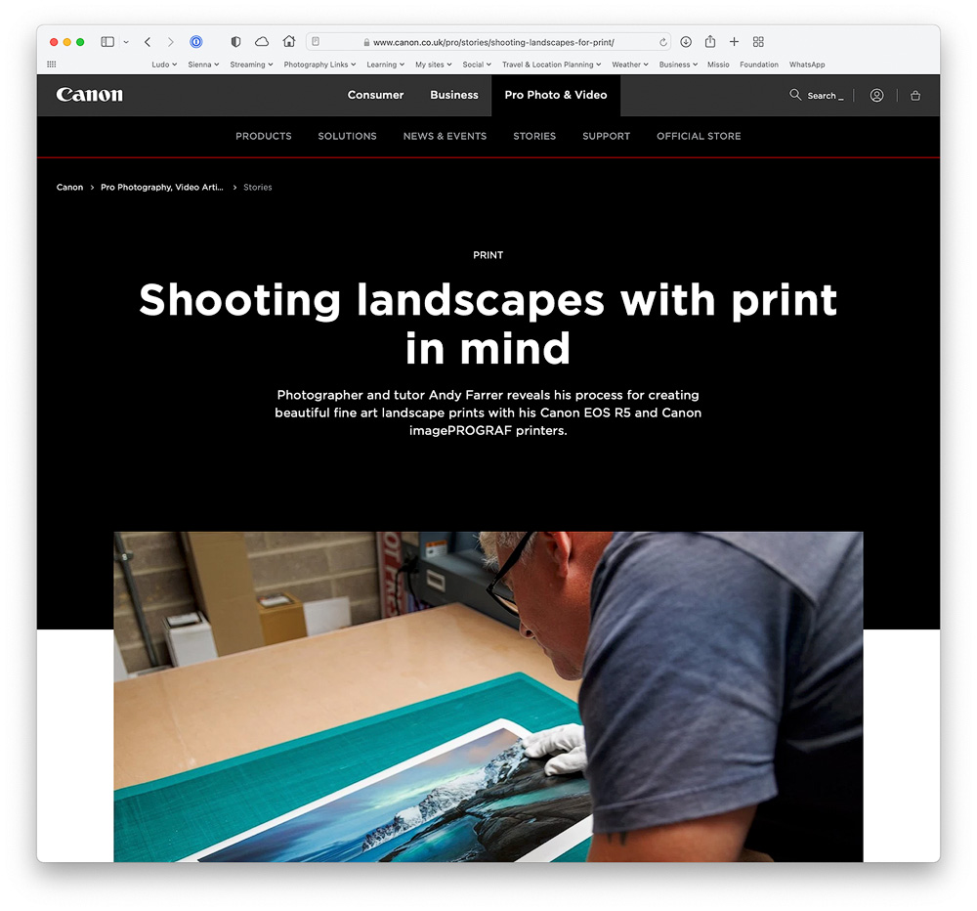This screenshot has height=911, width=977.
Task: Open the Missio bookmark
Action: point(718,65)
